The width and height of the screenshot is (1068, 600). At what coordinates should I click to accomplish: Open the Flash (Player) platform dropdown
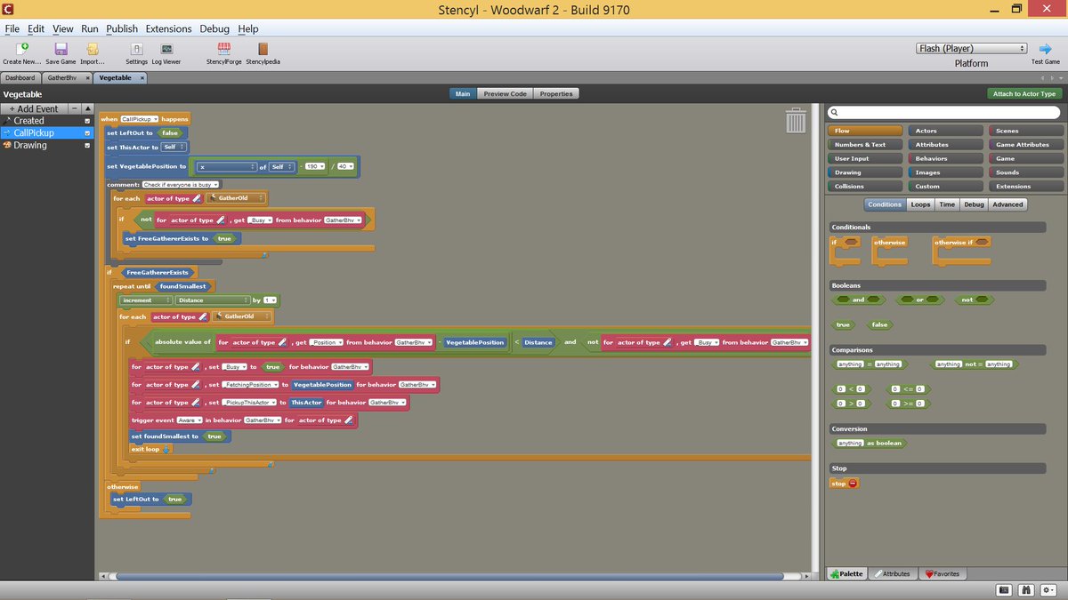[971, 49]
